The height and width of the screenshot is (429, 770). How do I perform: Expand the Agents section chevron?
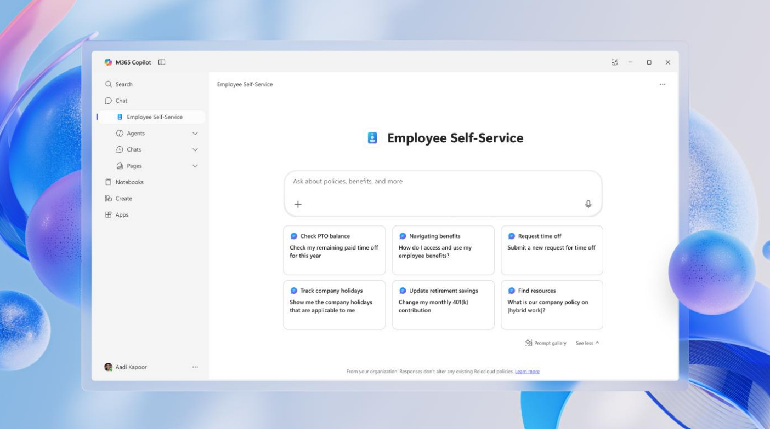[195, 134]
